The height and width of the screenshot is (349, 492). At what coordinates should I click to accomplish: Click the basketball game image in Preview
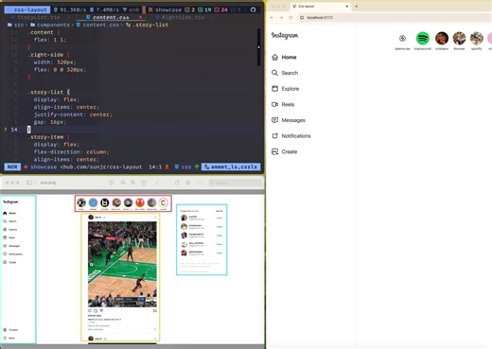[122, 264]
